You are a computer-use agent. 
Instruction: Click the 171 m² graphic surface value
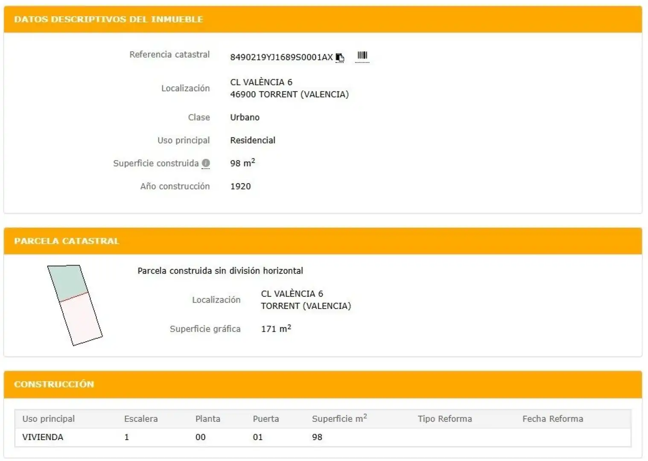(276, 328)
